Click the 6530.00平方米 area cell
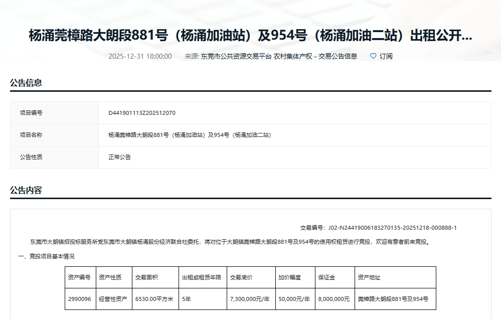Image resolution: width=501 pixels, height=319 pixels. coord(154,299)
